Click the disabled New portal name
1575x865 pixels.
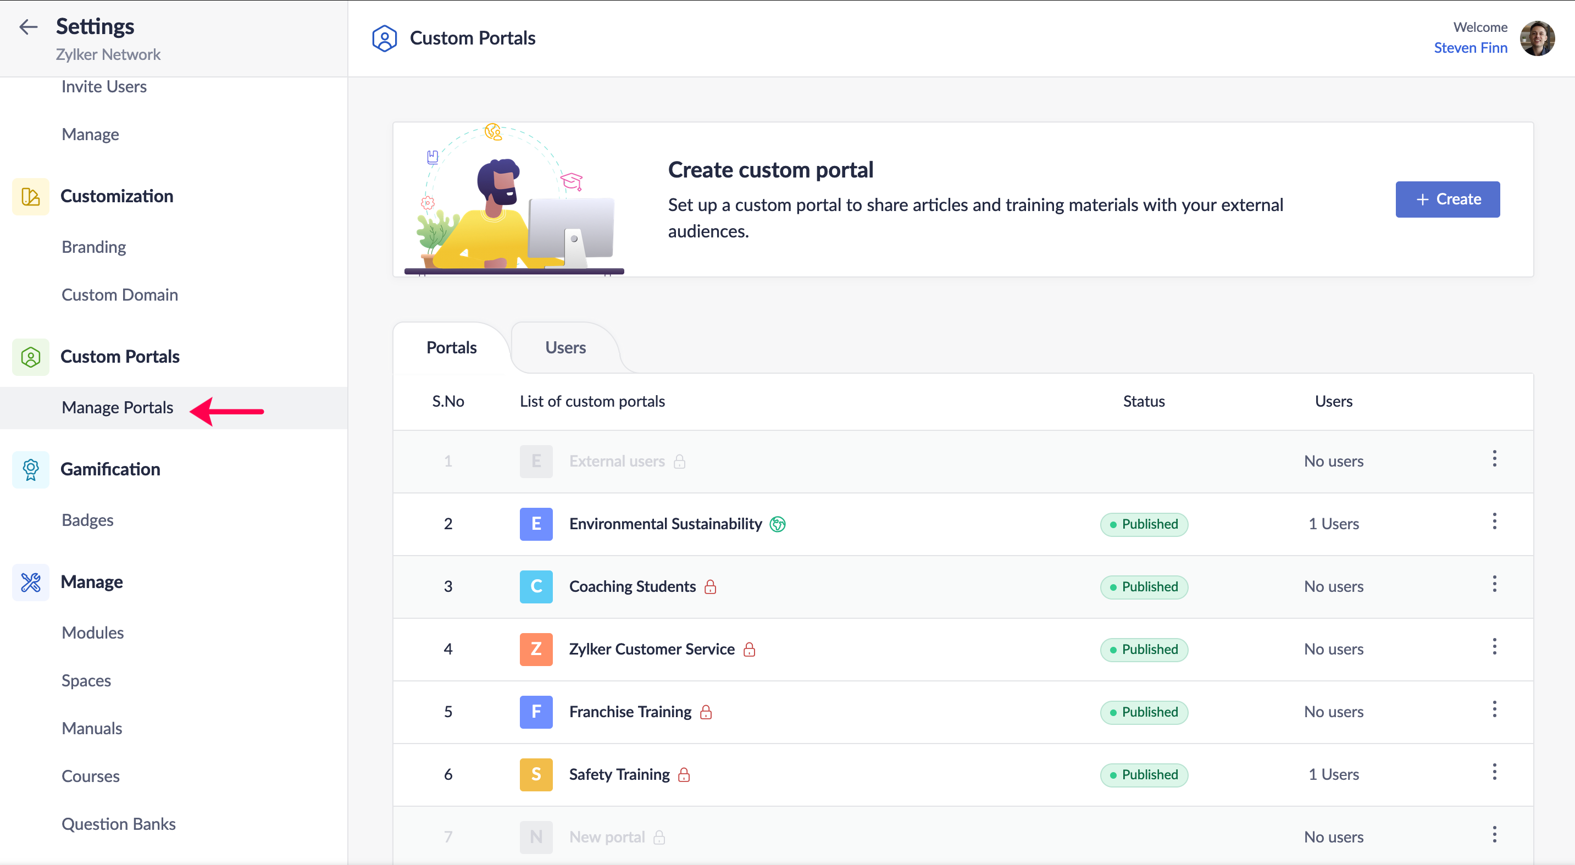607,838
